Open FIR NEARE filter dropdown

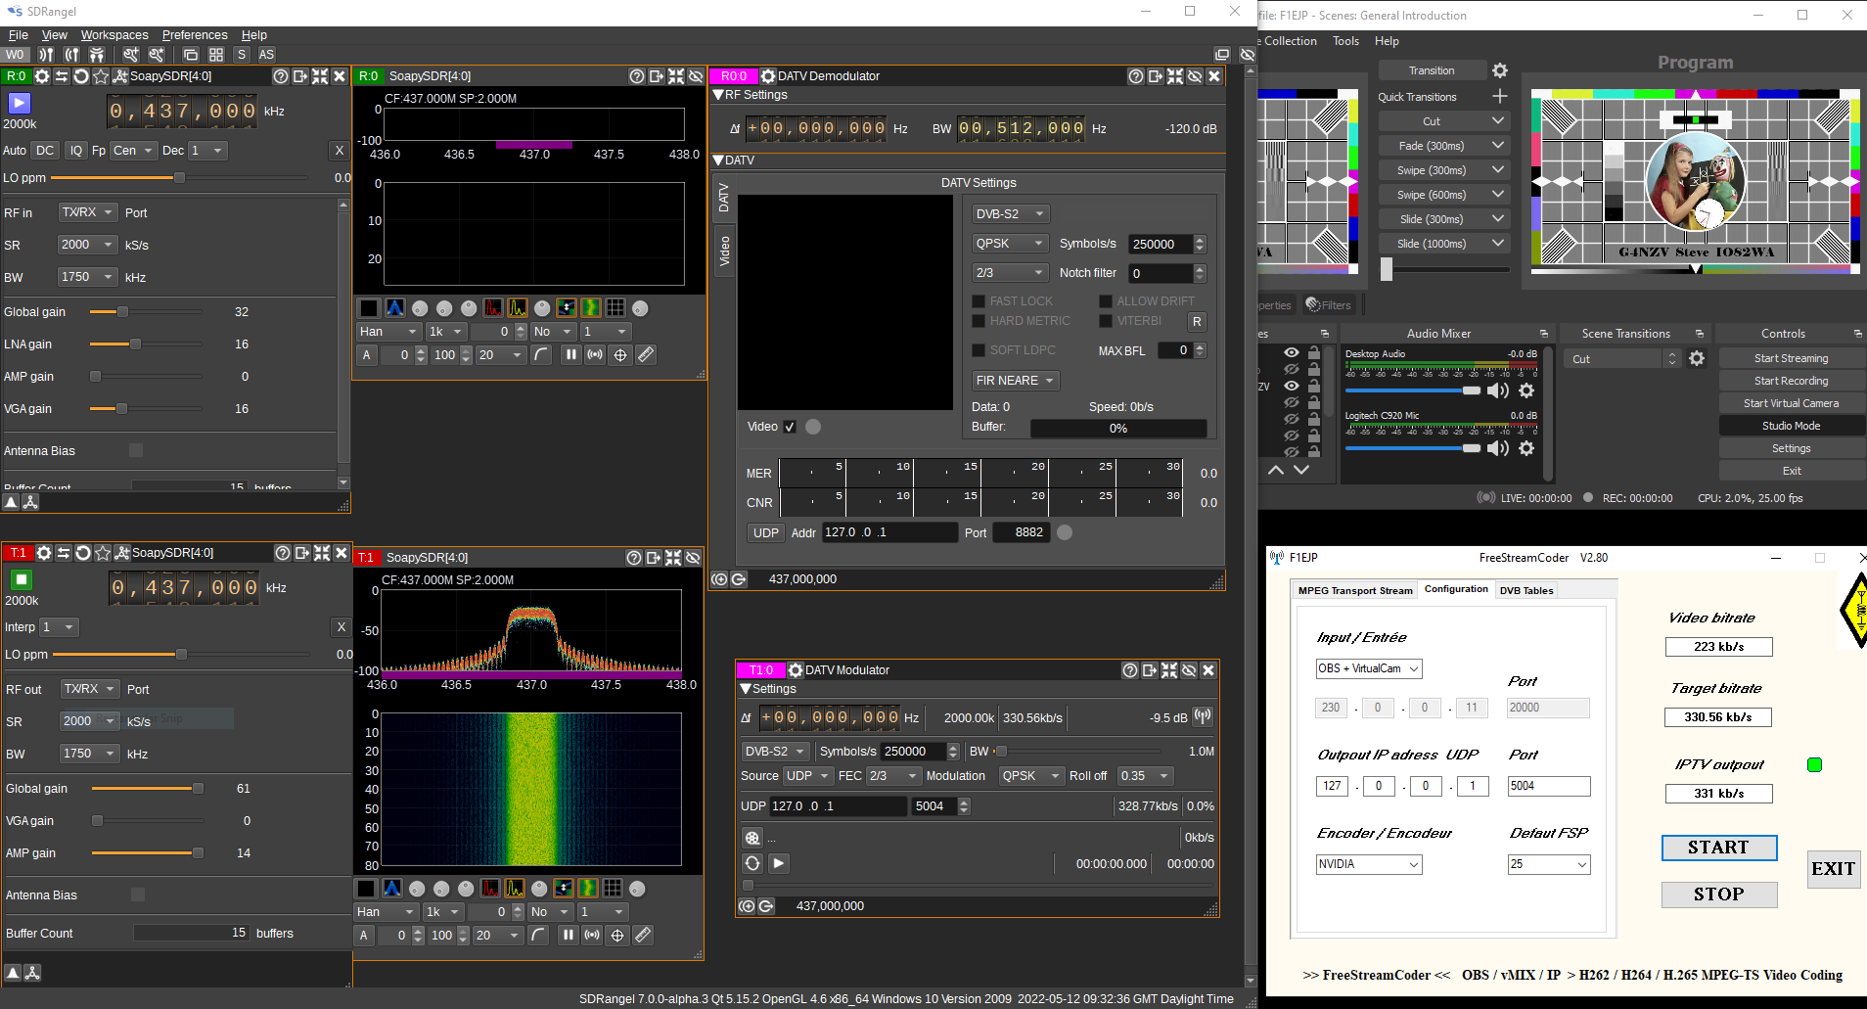pyautogui.click(x=1015, y=381)
